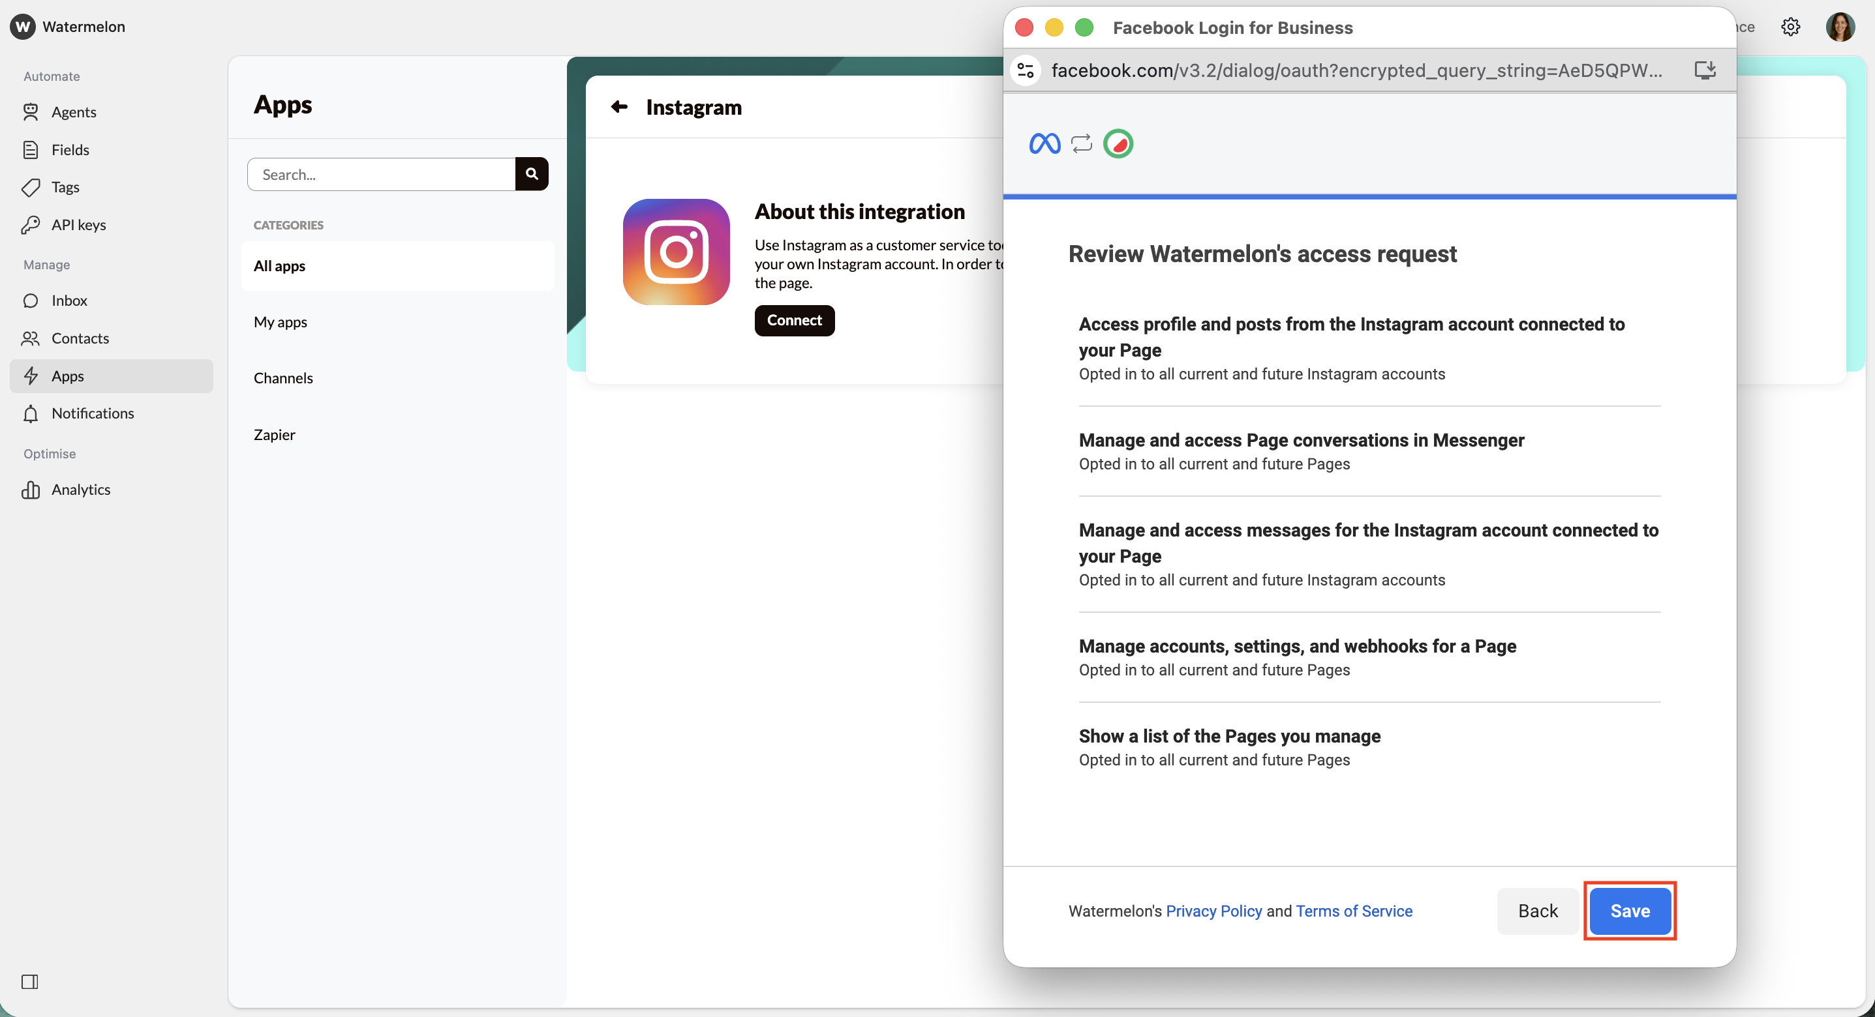Open the Contacts section

coord(80,338)
